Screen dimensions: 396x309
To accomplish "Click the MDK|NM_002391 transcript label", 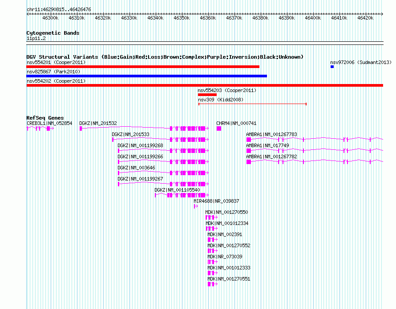I will (225, 234).
